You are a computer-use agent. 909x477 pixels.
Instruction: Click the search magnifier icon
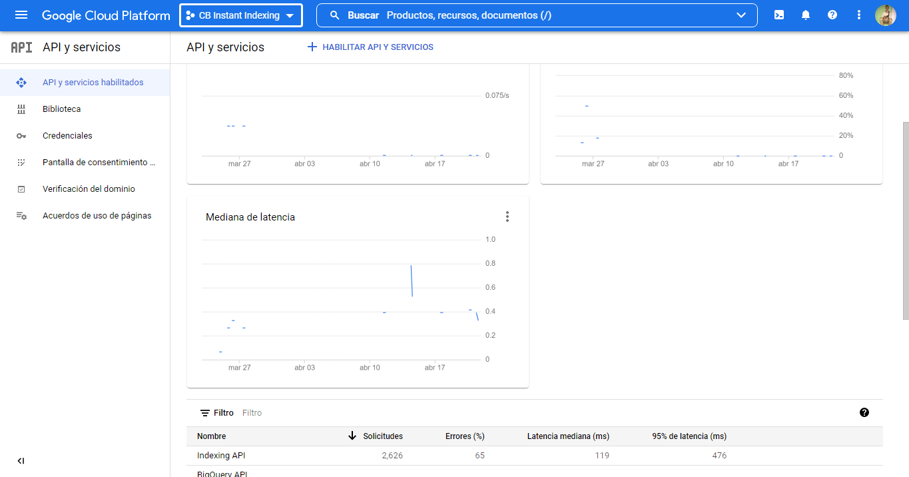pos(335,15)
